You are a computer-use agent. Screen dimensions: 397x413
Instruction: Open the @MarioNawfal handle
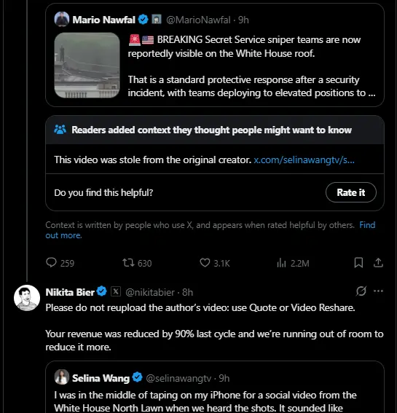198,20
